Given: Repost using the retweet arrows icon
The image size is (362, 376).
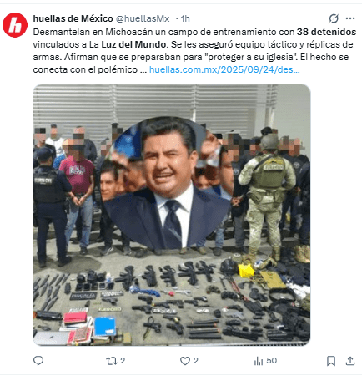Looking at the screenshot, I should (x=112, y=361).
